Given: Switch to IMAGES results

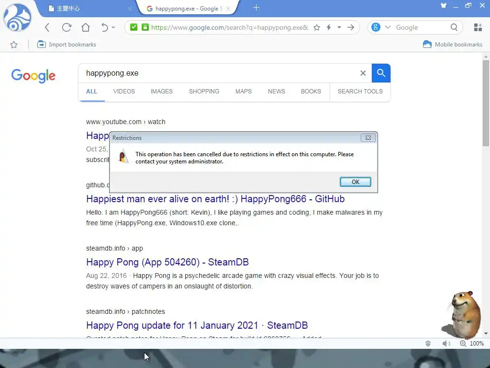Looking at the screenshot, I should click(x=162, y=92).
